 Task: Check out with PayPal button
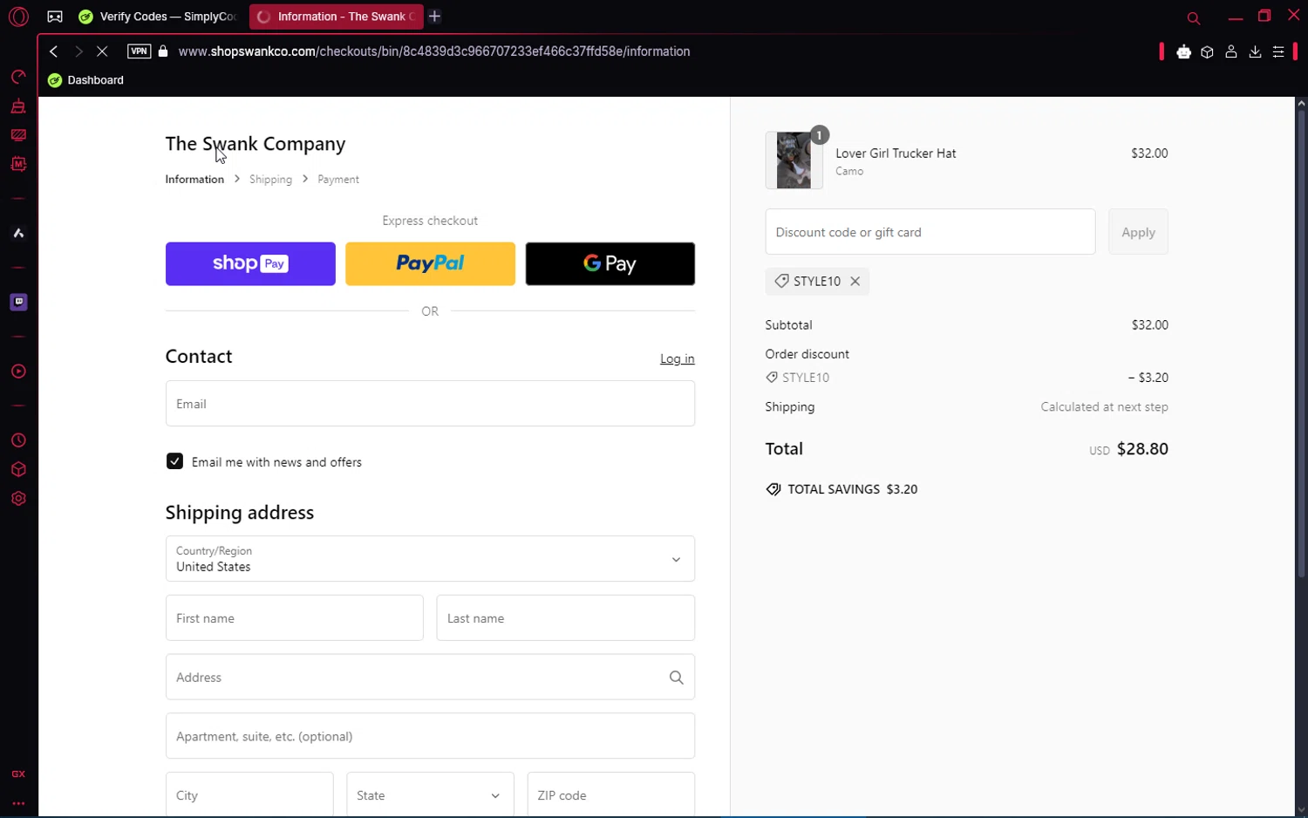click(x=430, y=263)
